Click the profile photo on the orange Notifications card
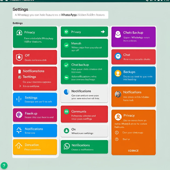170x170 pixels. pos(118,94)
